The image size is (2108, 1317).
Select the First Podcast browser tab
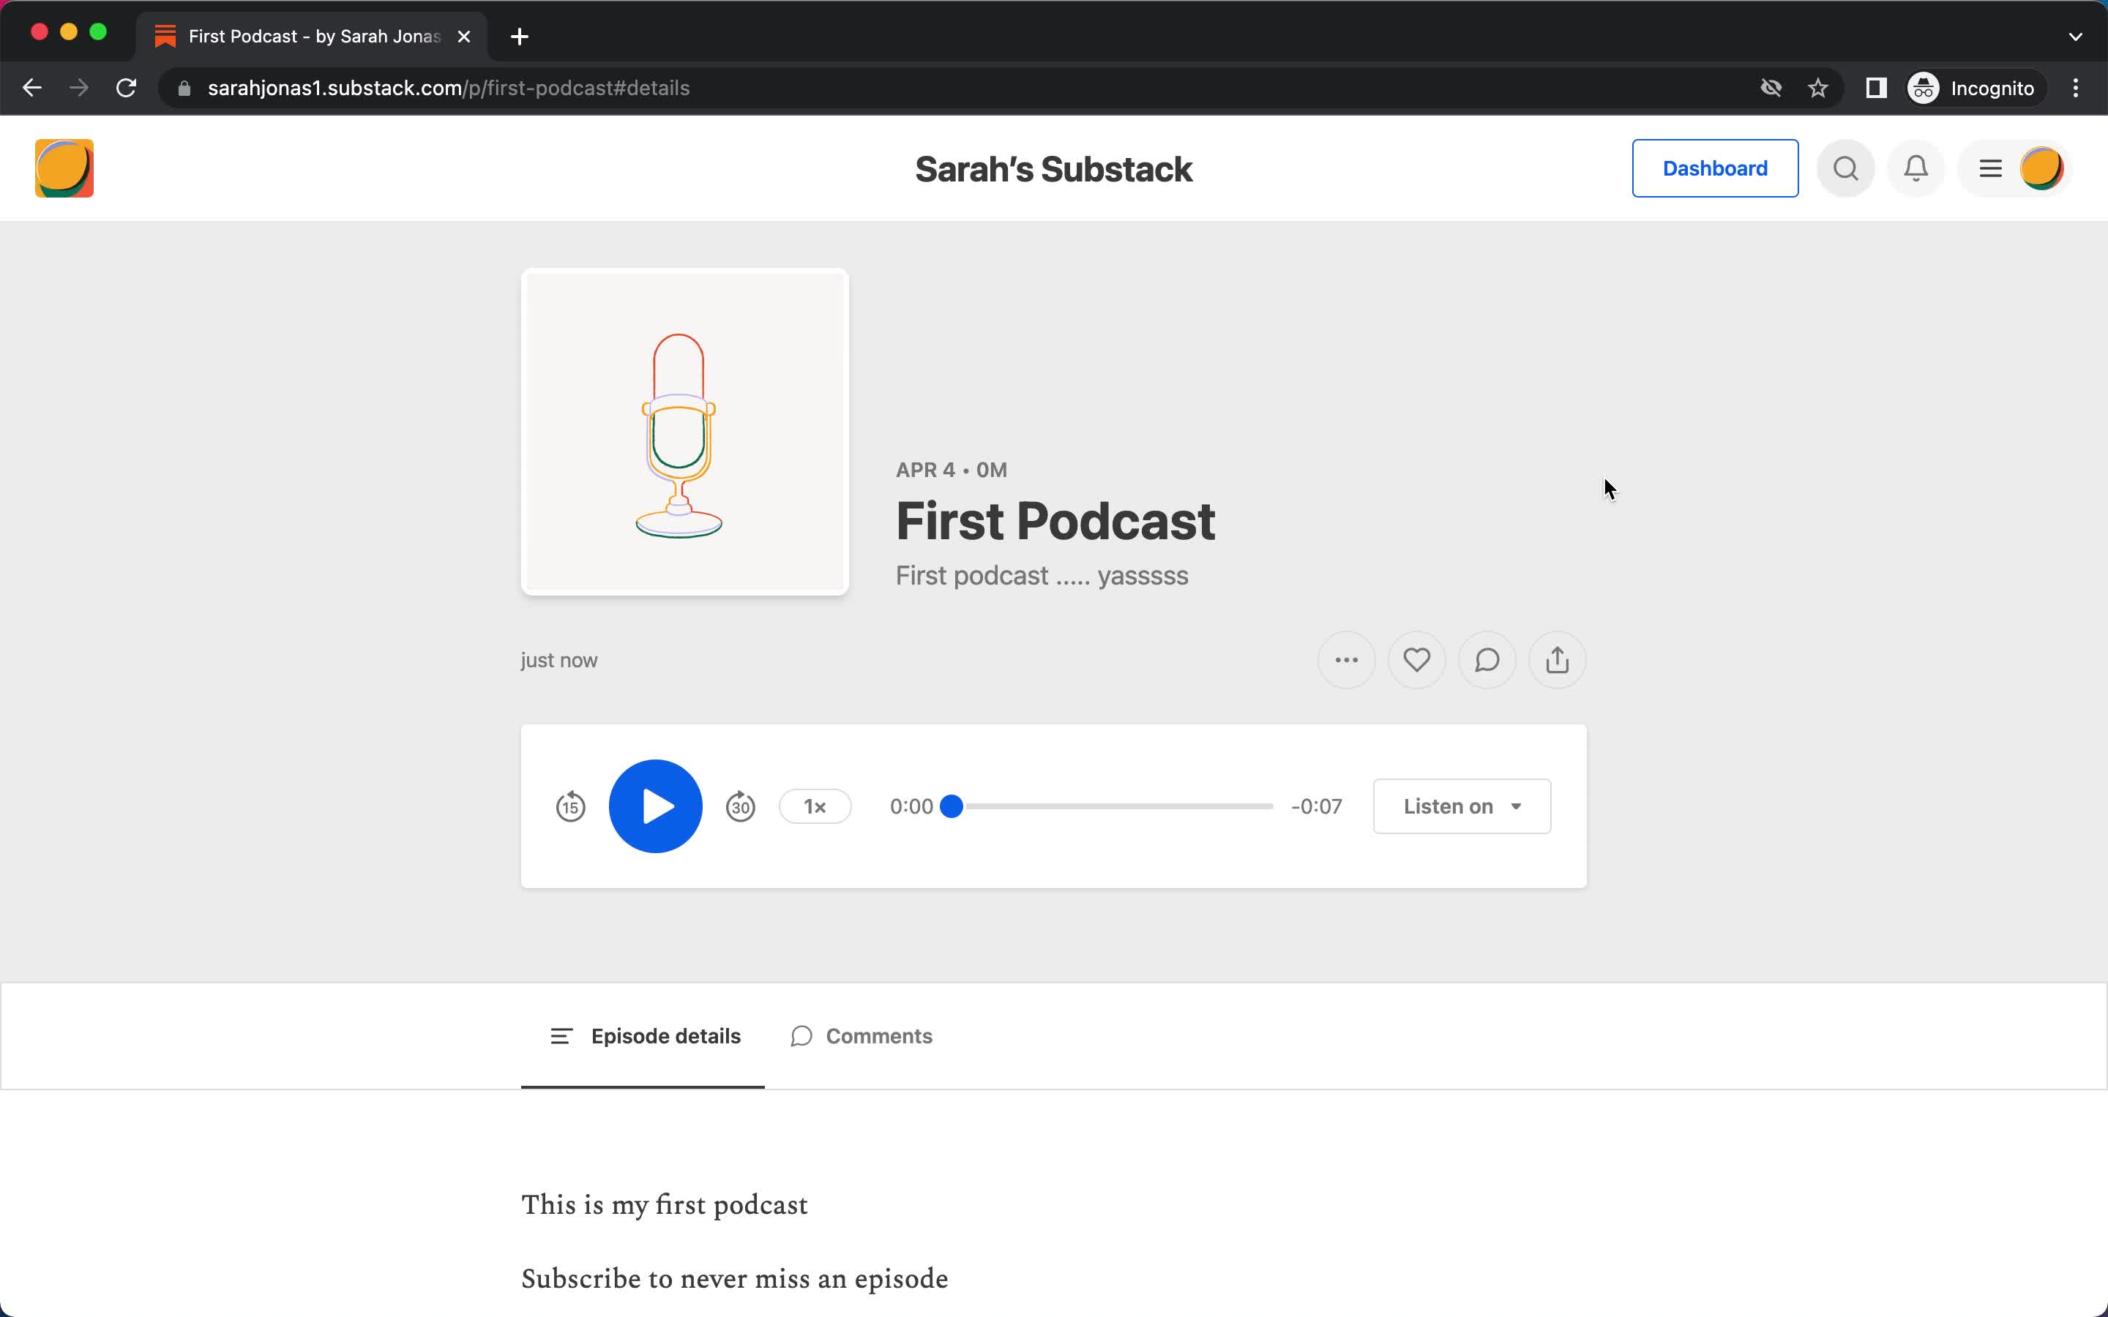(x=312, y=37)
